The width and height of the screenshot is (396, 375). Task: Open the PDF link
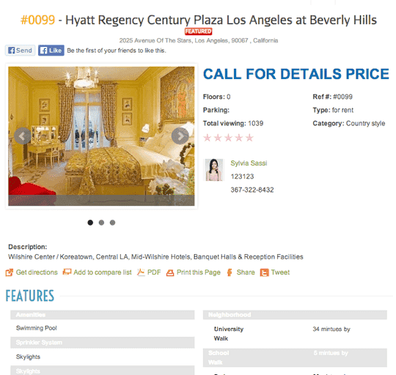tap(154, 272)
